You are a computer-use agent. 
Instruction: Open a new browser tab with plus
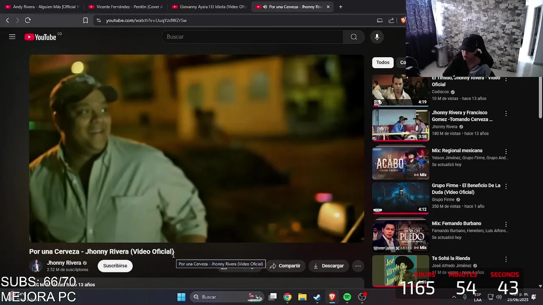tap(340, 7)
